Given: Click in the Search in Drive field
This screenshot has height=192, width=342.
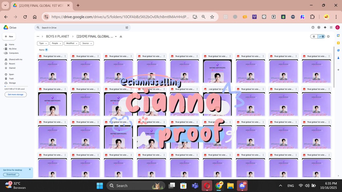Looking at the screenshot, I should click(x=83, y=28).
